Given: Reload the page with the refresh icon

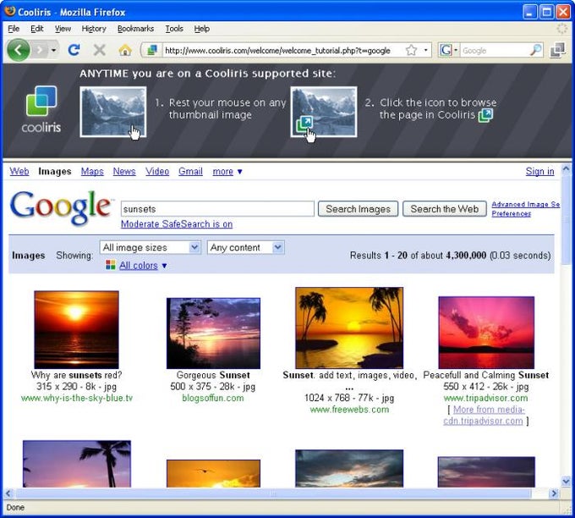Looking at the screenshot, I should (74, 51).
